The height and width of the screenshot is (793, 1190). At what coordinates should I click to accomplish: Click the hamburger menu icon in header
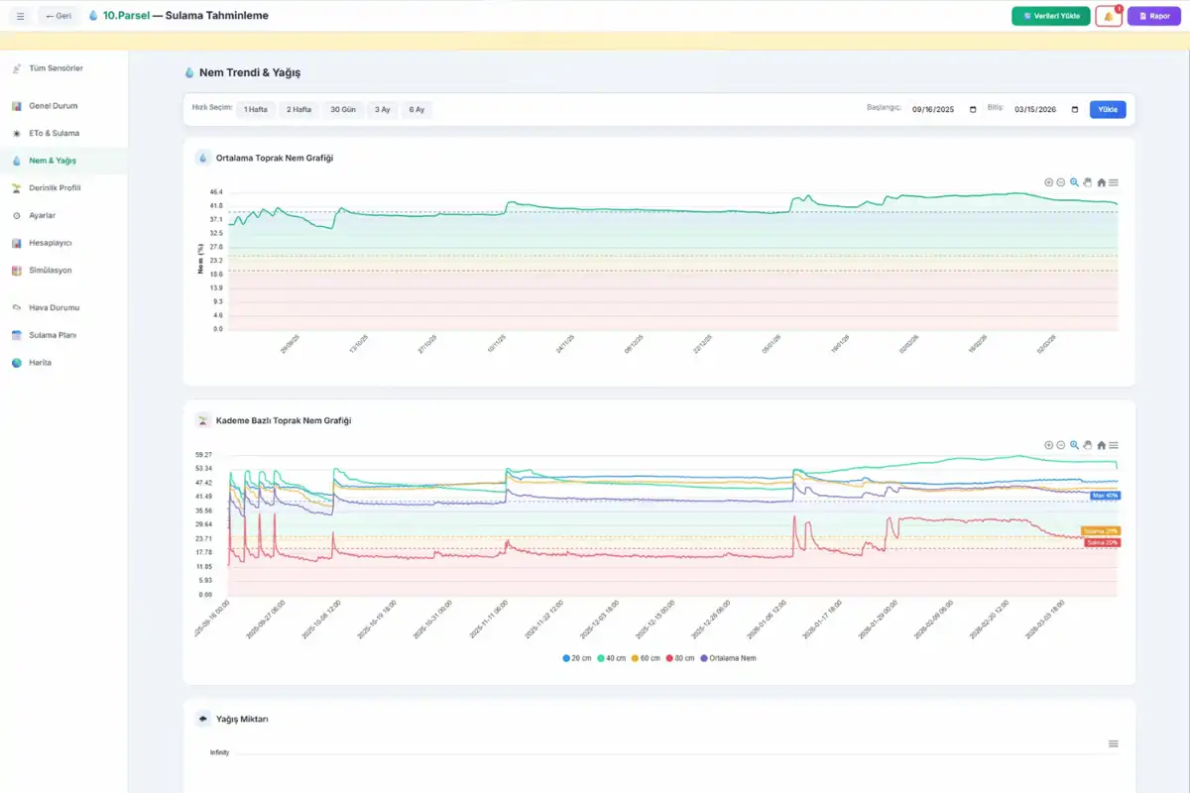20,16
